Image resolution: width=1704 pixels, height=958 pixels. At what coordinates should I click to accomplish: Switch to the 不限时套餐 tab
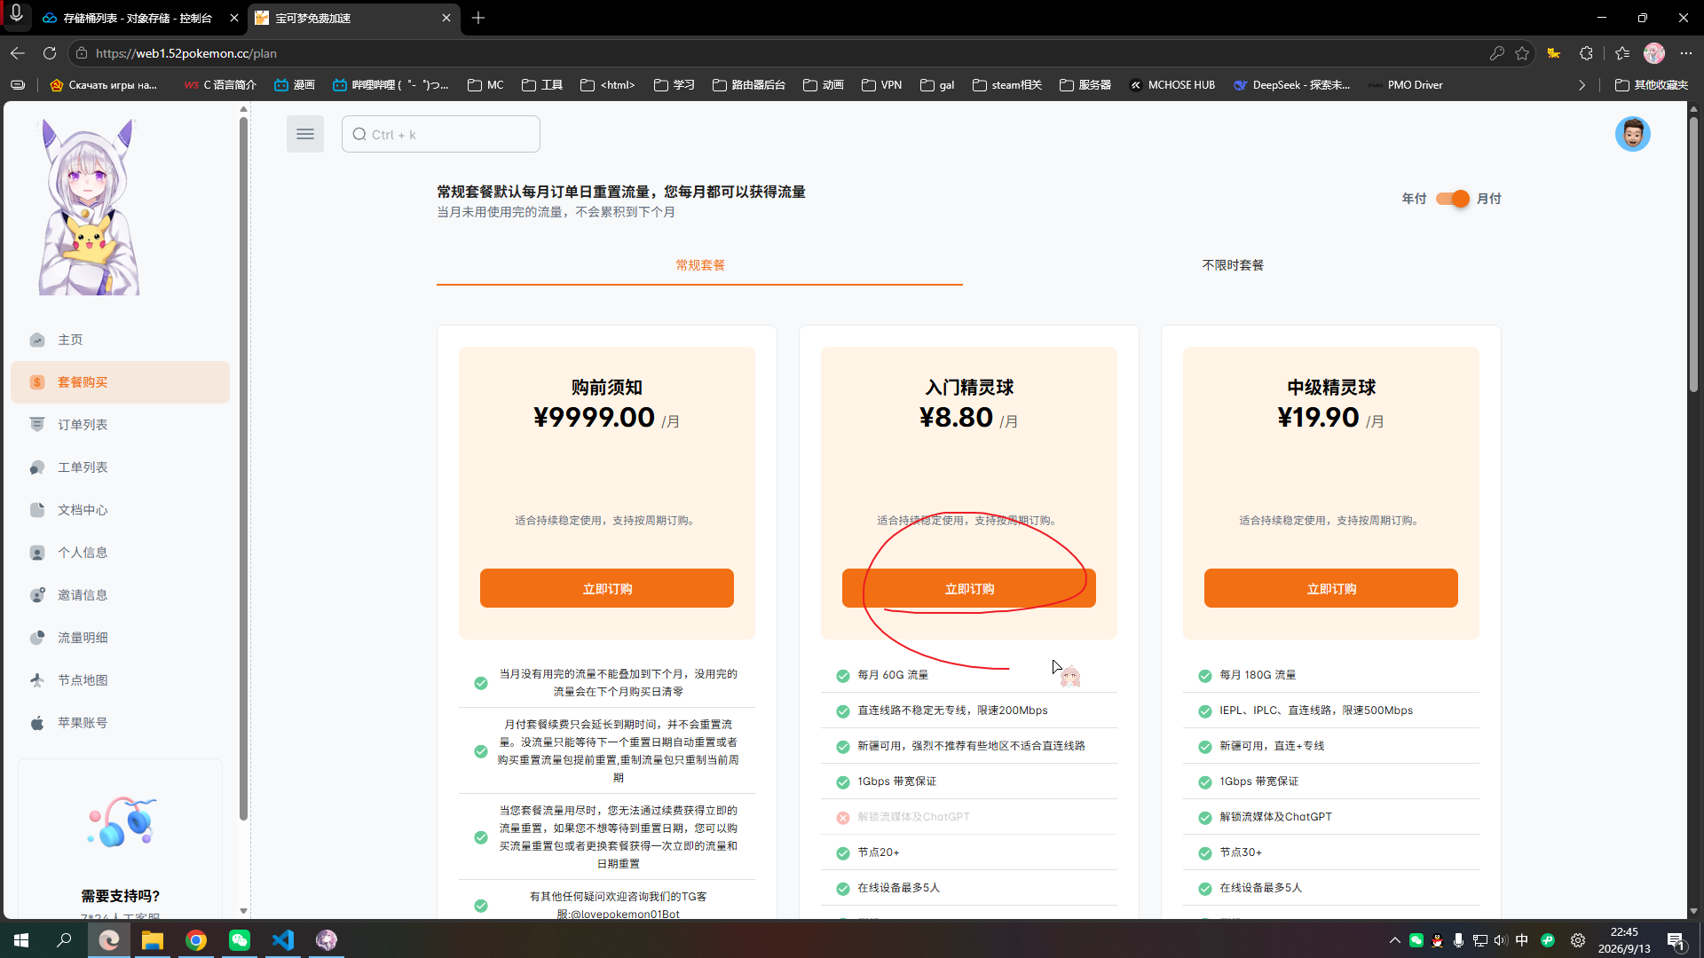point(1233,265)
